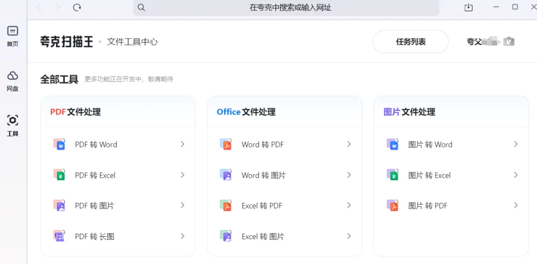
Task: Select the 图片 转 Word label
Action: 430,144
